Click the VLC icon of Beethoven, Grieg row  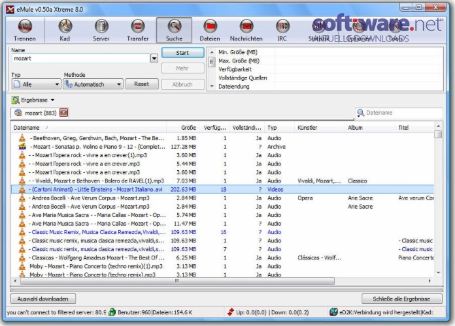22,138
